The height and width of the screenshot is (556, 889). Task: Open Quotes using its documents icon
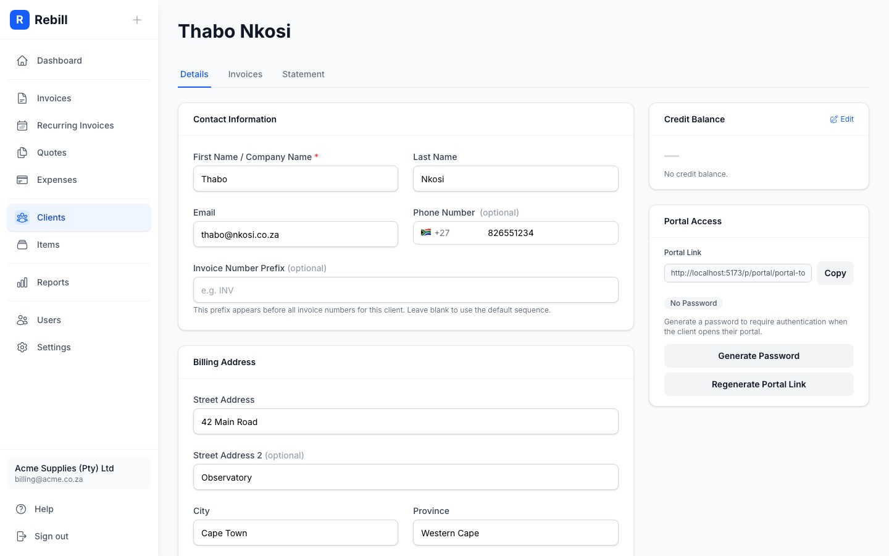click(x=22, y=153)
